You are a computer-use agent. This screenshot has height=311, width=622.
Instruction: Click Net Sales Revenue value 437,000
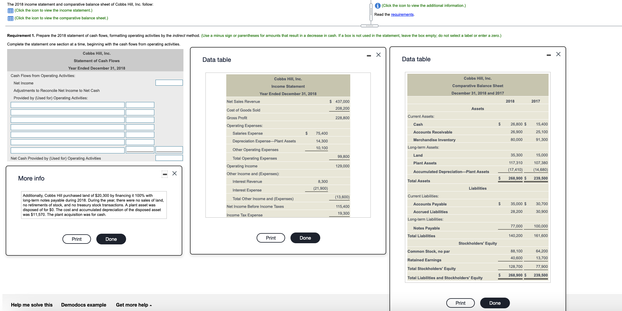[x=342, y=101]
